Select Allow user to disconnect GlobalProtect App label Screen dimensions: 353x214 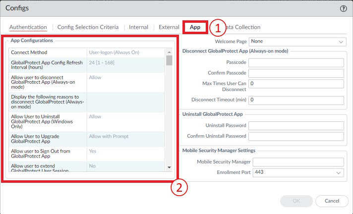click(x=43, y=82)
